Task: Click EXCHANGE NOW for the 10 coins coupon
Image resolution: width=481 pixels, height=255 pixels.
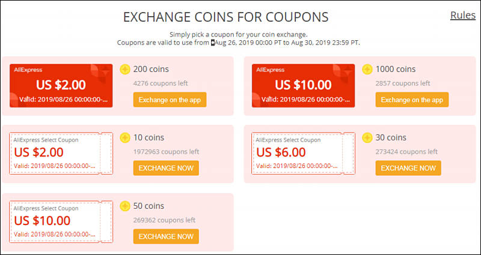Action: [166, 168]
